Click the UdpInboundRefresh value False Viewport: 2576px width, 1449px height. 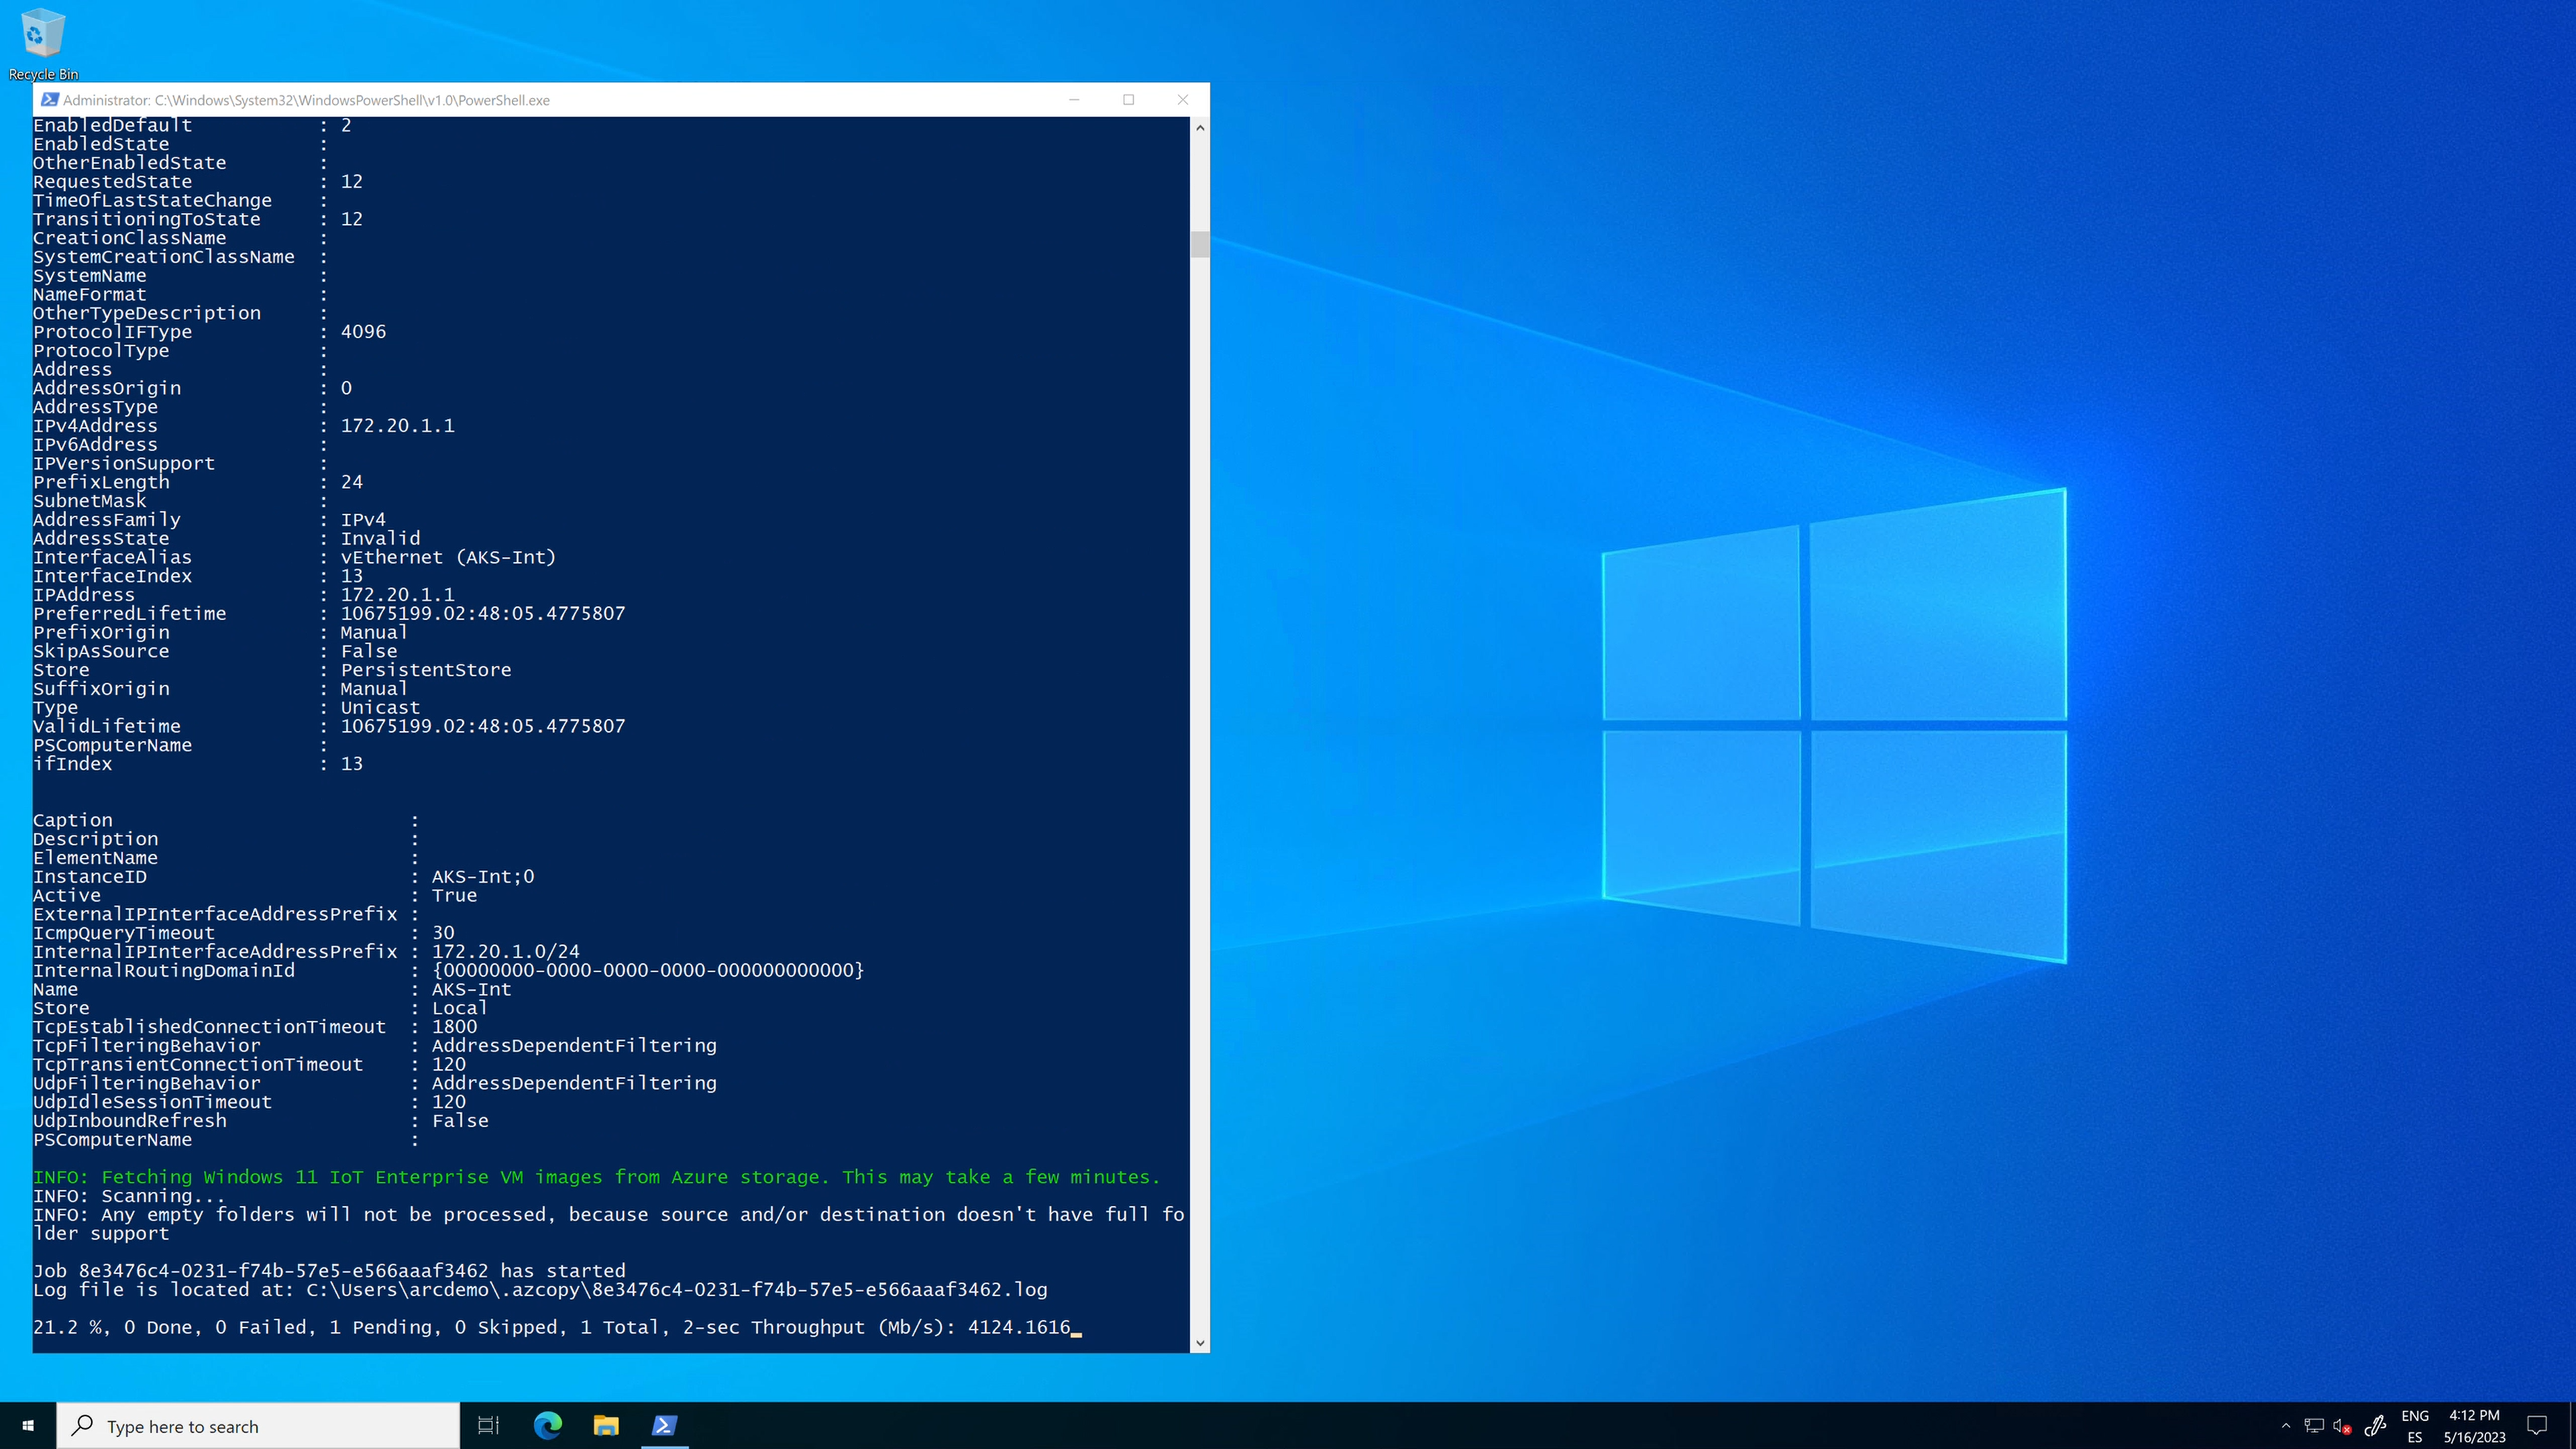(x=460, y=1121)
